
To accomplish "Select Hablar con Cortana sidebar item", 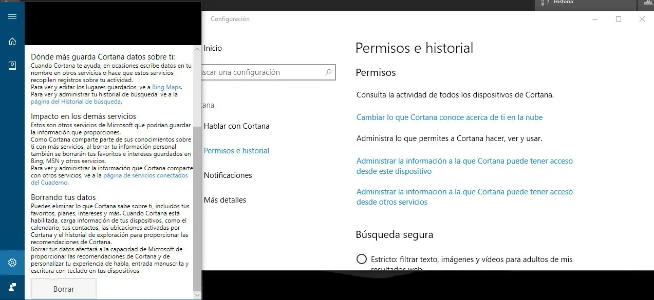I will (236, 126).
